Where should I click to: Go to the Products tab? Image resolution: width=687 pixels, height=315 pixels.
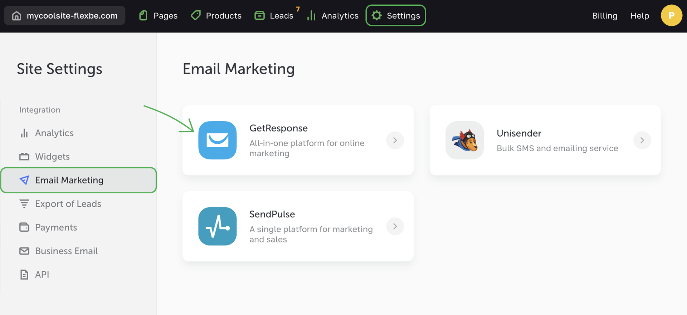coord(216,16)
